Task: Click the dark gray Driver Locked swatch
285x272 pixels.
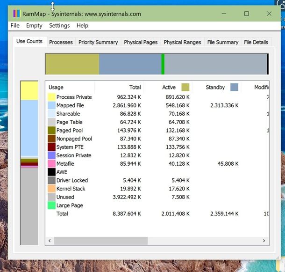Action: click(51, 180)
